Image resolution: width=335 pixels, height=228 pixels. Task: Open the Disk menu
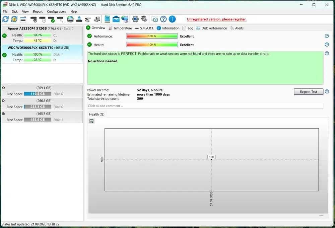pos(15,11)
